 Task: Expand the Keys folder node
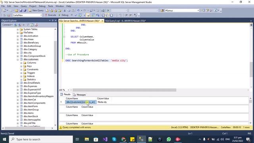click(21, 66)
